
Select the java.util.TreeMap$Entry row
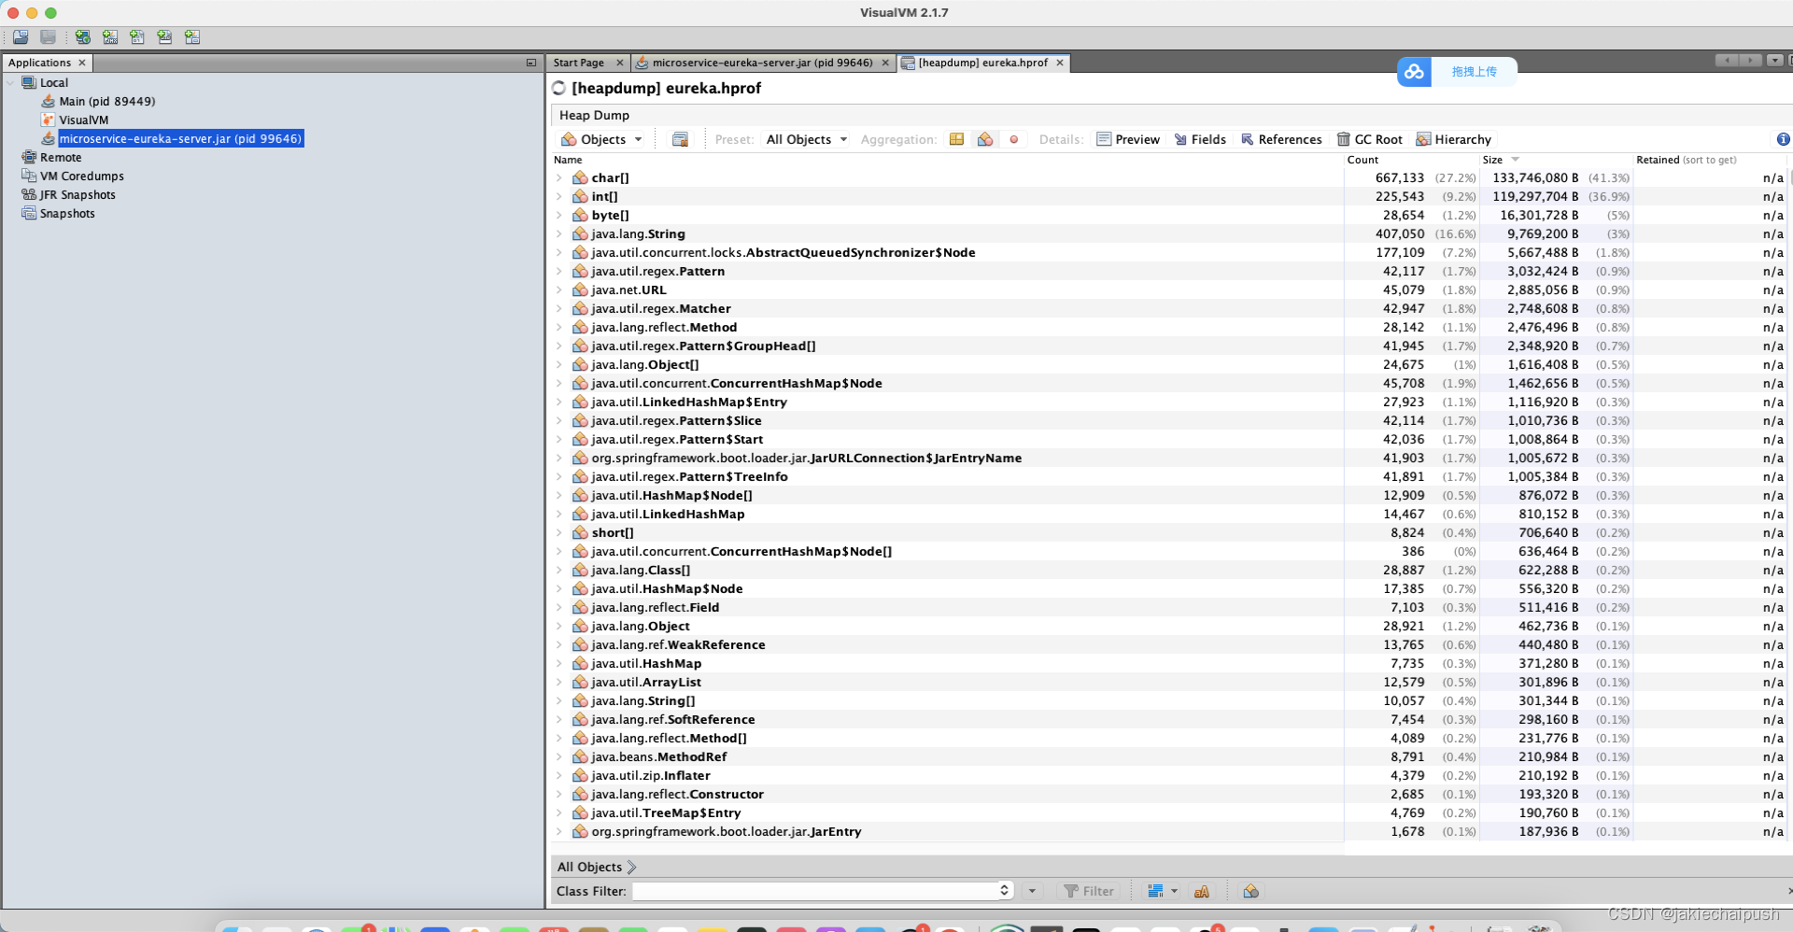coord(1167,812)
